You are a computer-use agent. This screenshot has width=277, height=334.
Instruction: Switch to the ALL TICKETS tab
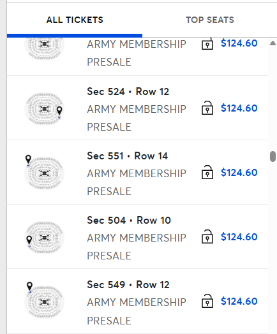click(75, 20)
